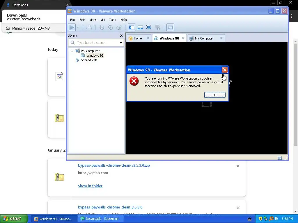Image resolution: width=298 pixels, height=223 pixels.
Task: Close the Windows 98 tab
Action: 183,38
